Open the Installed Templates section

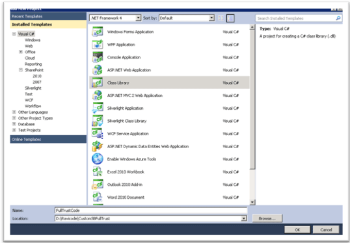pyautogui.click(x=48, y=24)
